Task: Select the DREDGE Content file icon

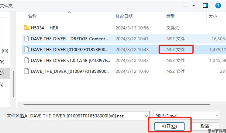Action: coord(27,38)
